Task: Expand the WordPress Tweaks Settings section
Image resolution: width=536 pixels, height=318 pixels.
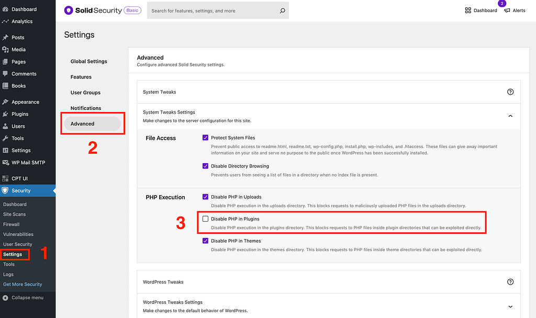Action: click(510, 306)
